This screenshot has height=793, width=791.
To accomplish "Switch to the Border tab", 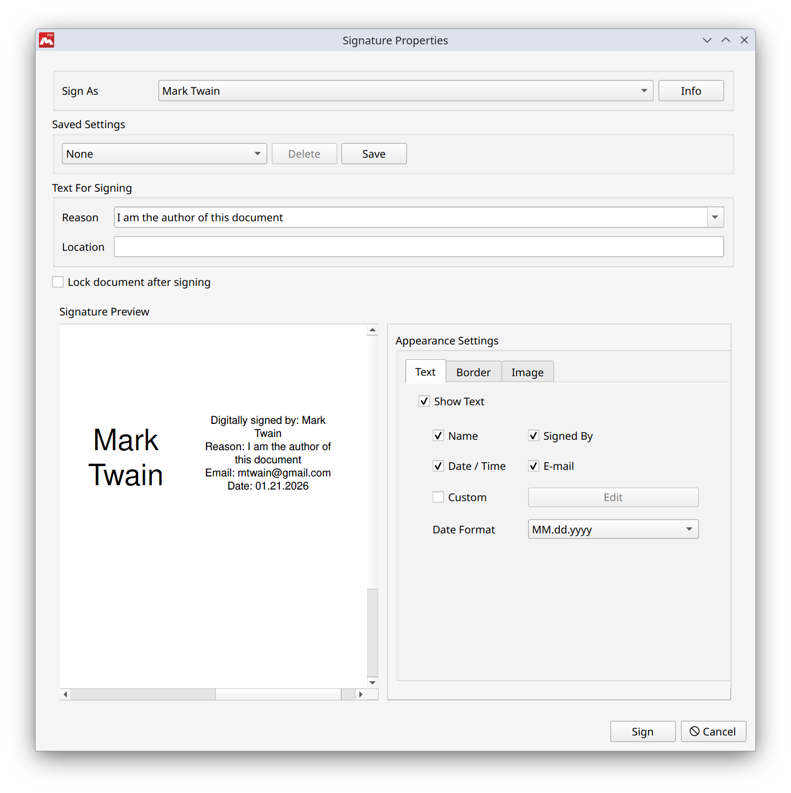I will (473, 372).
